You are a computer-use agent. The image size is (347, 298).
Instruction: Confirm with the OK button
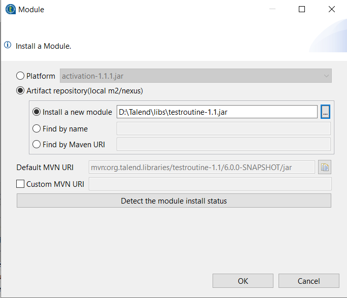[242, 281]
